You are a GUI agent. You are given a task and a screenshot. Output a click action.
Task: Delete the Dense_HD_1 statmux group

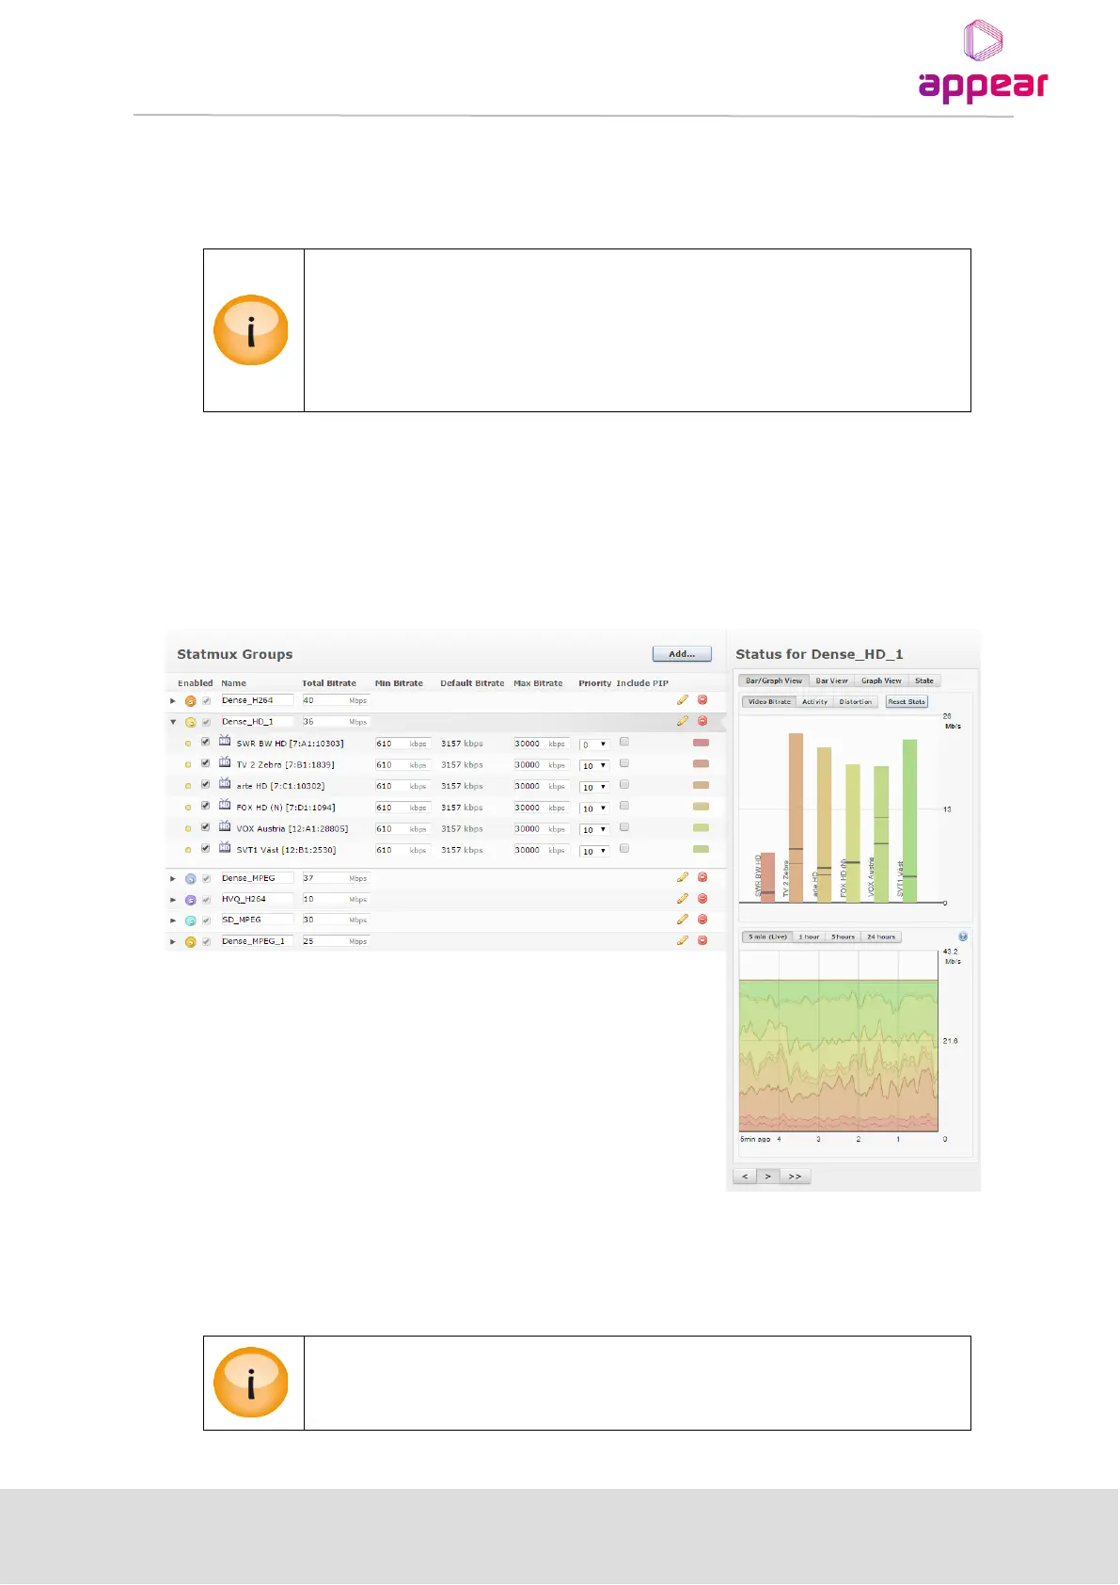click(702, 721)
